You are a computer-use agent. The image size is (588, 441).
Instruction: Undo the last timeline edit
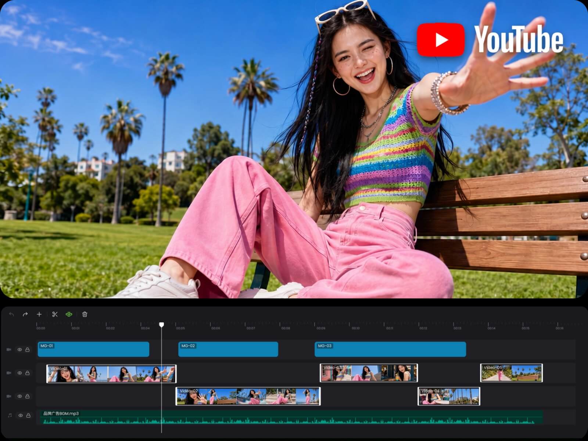click(11, 314)
